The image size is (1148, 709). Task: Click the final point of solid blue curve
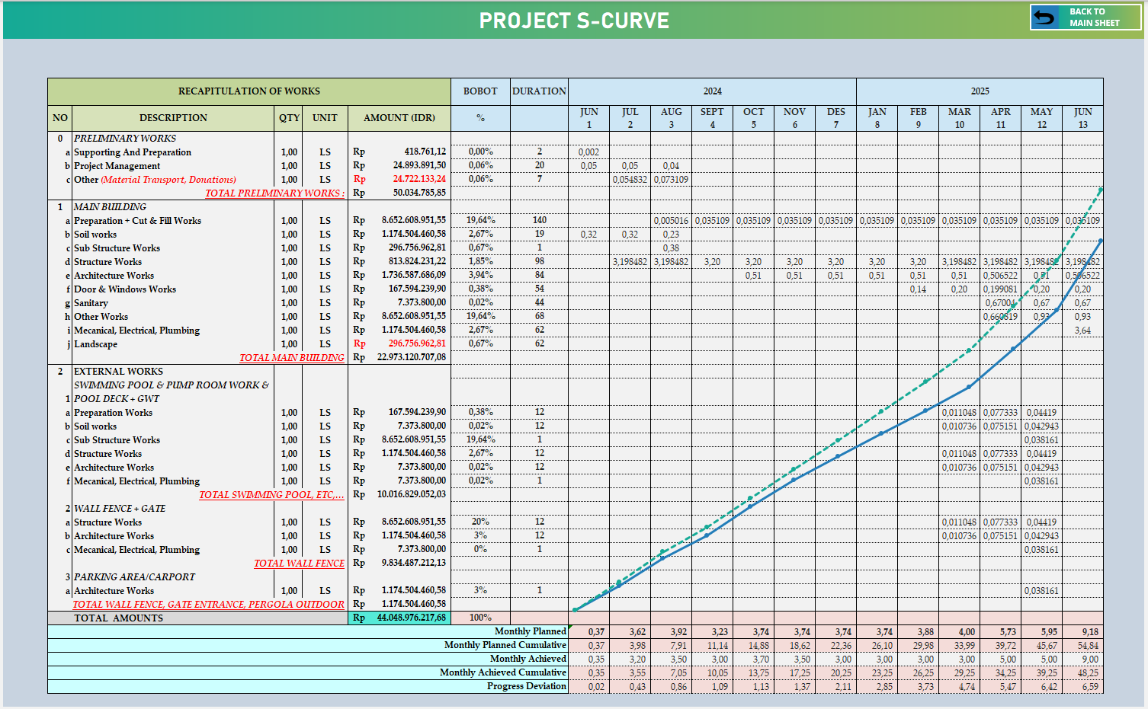tap(1101, 241)
